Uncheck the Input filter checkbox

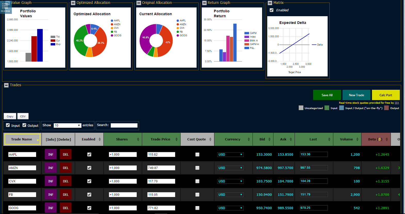[x=8, y=125]
